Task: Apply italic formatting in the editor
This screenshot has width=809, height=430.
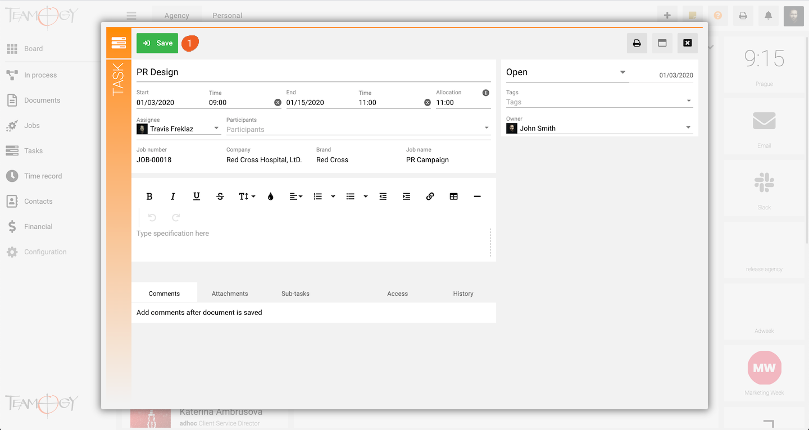Action: tap(173, 196)
